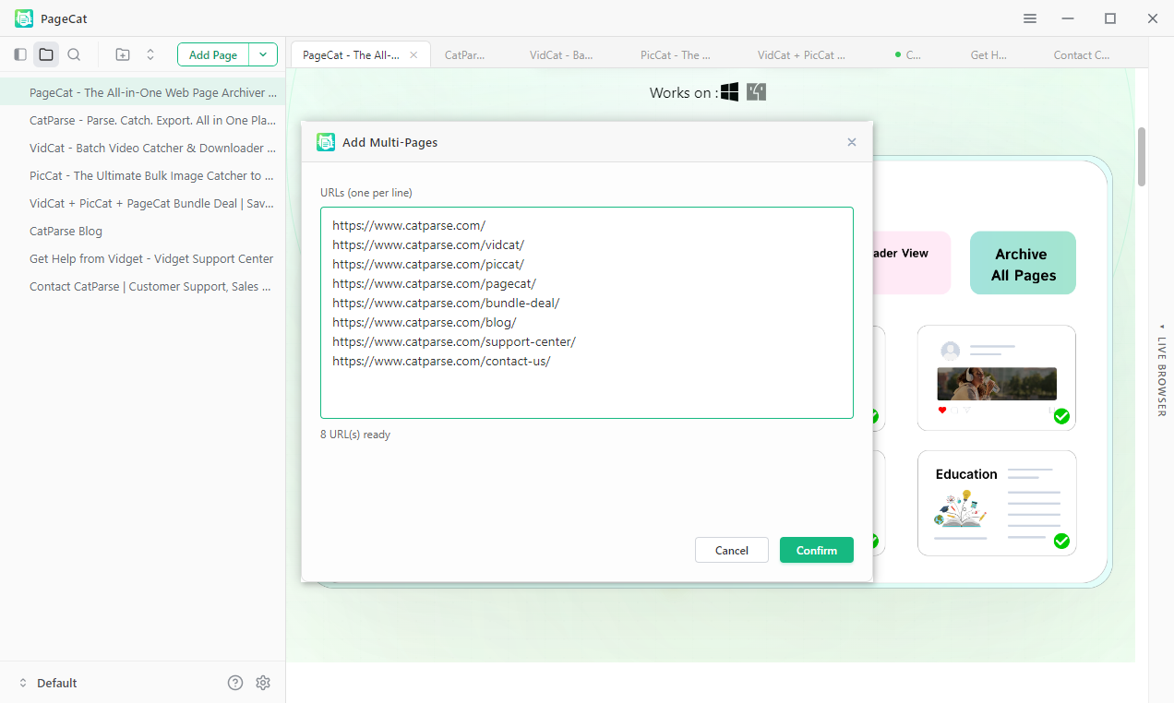The height and width of the screenshot is (703, 1174).
Task: Switch to the VidCat + PicCat ... tab
Action: point(801,54)
